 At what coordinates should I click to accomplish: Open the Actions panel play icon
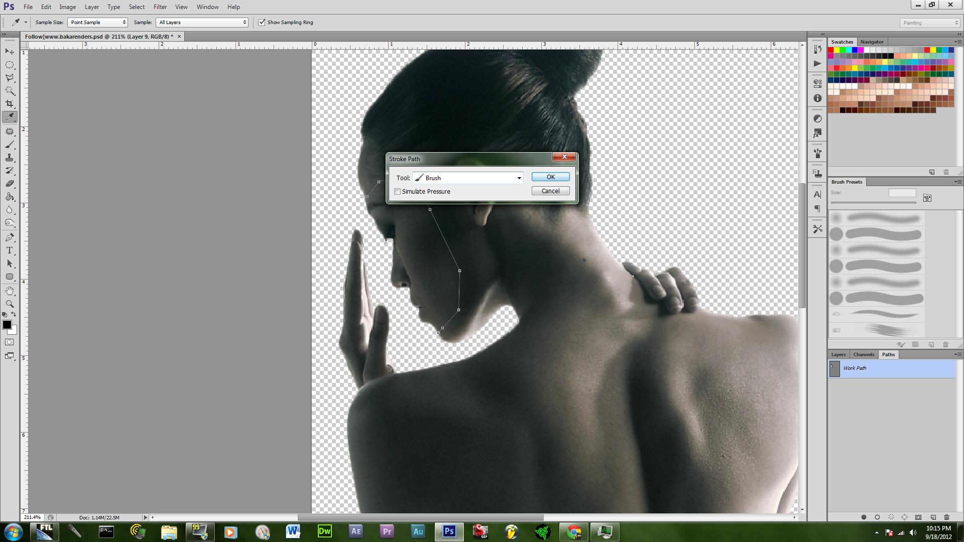point(817,64)
